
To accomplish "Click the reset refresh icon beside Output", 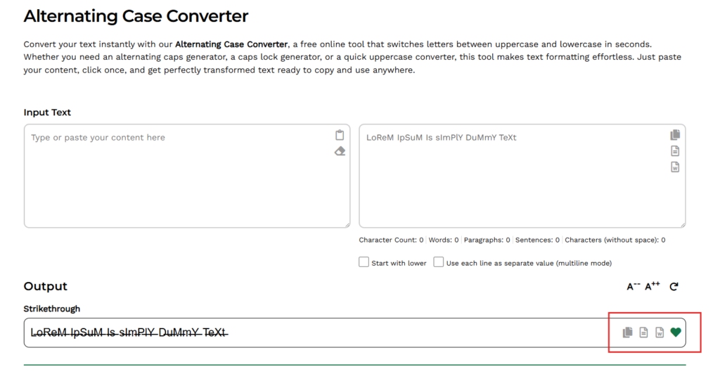I will tap(674, 286).
